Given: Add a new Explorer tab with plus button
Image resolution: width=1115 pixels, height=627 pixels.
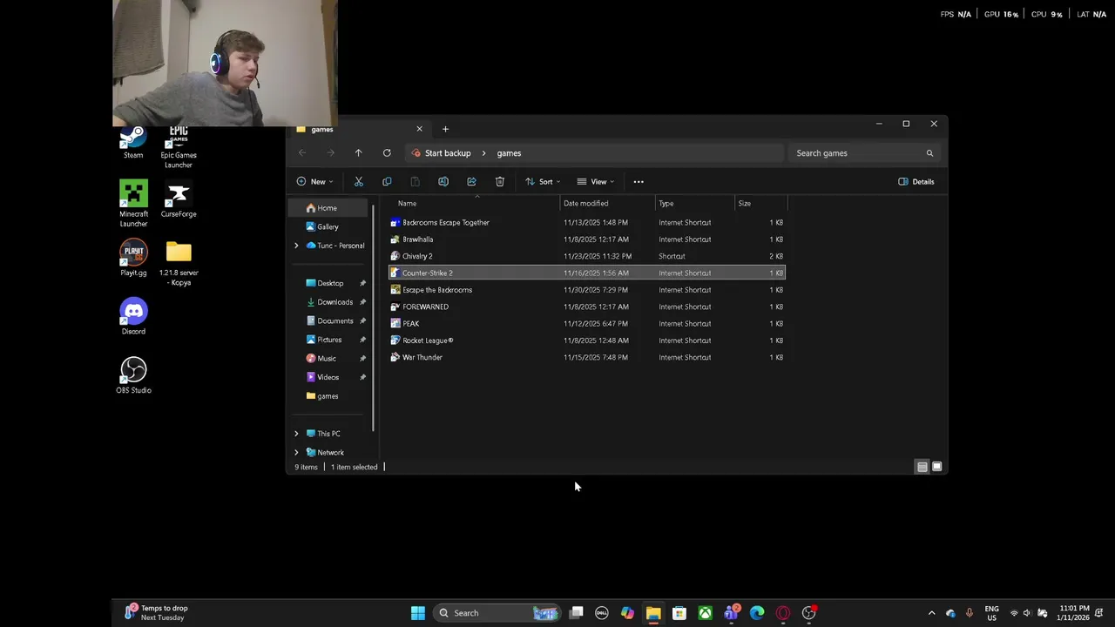Looking at the screenshot, I should tap(445, 129).
